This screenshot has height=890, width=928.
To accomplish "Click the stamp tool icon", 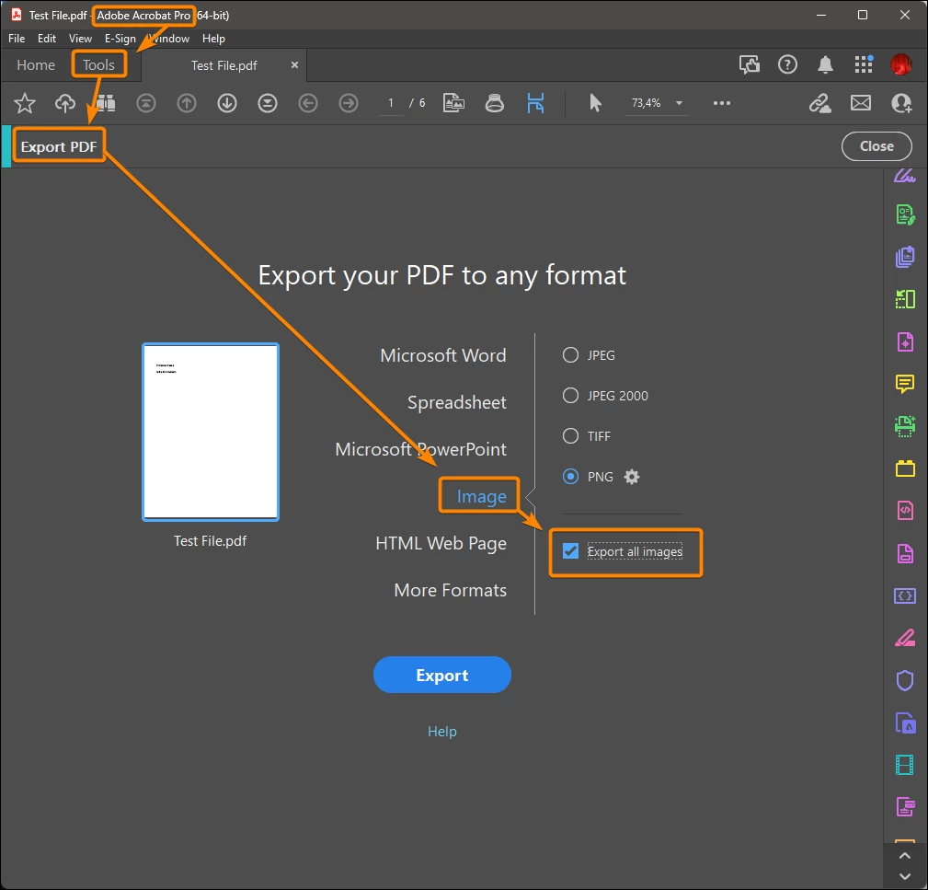I will (x=494, y=103).
